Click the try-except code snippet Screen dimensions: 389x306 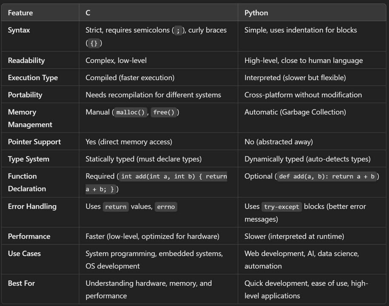coord(282,207)
